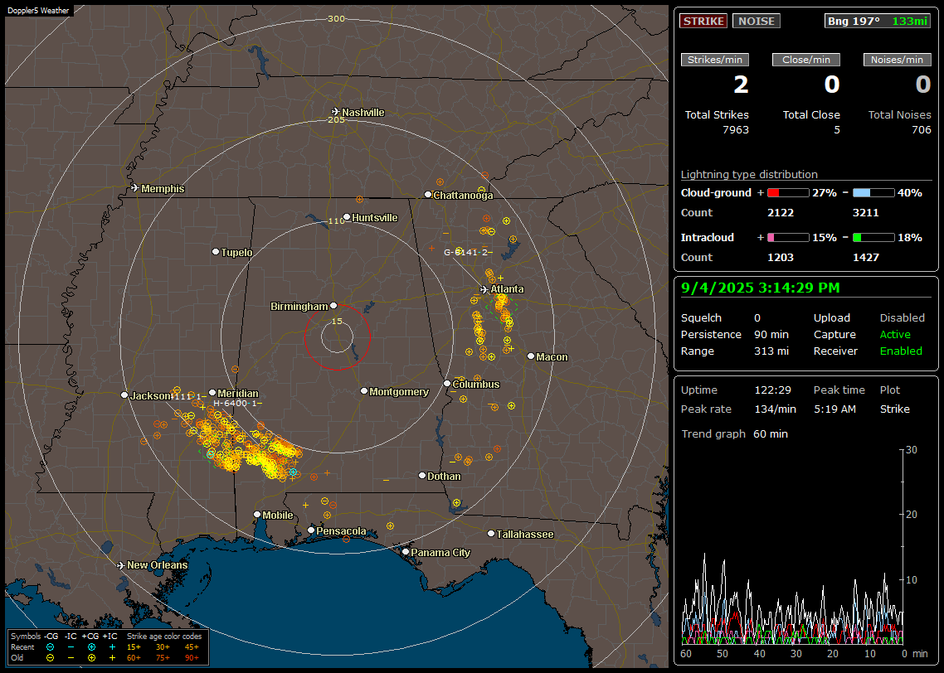Click the negative cloud-ground blue bar
Screen dimensions: 944x673
click(873, 193)
